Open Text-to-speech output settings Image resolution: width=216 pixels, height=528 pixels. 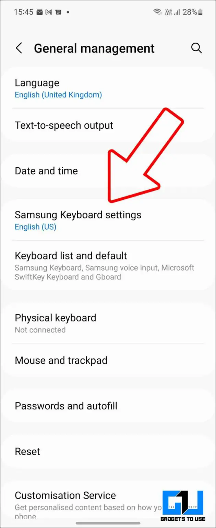coord(64,125)
